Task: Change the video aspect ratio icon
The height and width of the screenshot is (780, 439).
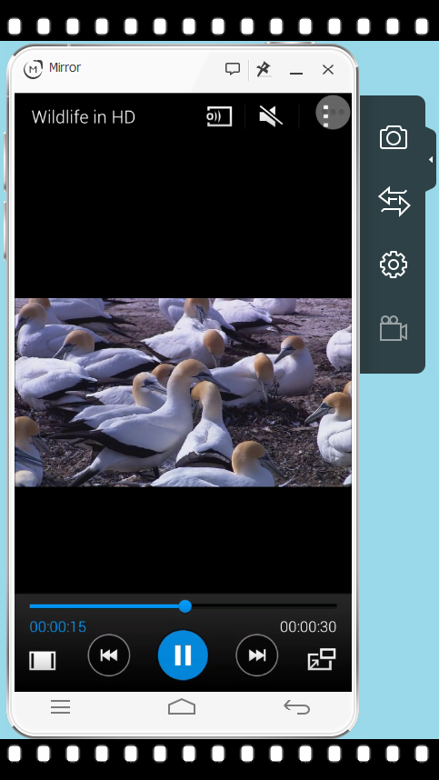Action: tap(42, 661)
